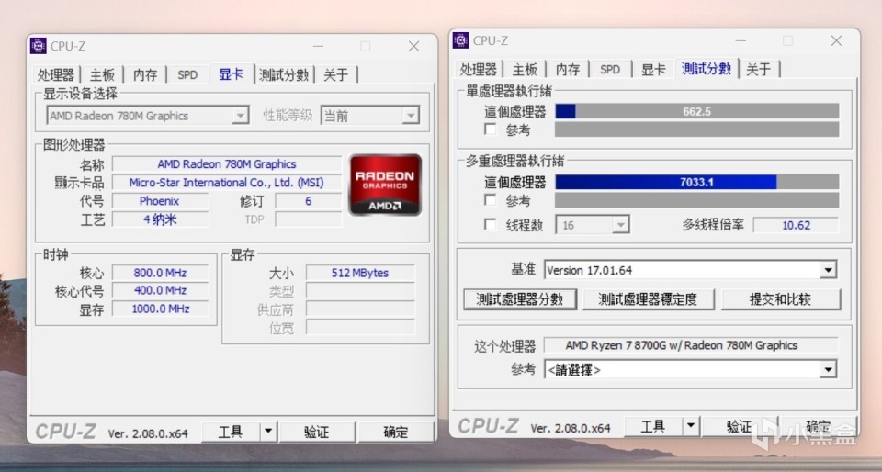Click 測試處理器分數 button
This screenshot has height=472, width=882.
[520, 299]
